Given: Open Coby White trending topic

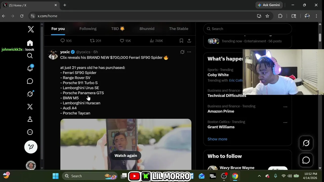Looking at the screenshot, I should click(x=218, y=75).
